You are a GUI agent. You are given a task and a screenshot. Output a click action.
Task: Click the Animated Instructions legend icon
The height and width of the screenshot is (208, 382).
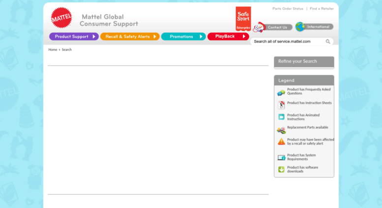tap(281, 117)
